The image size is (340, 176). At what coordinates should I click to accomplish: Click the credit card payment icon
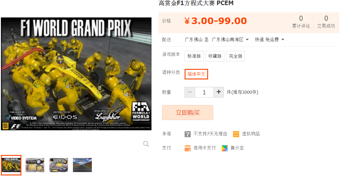(188, 148)
